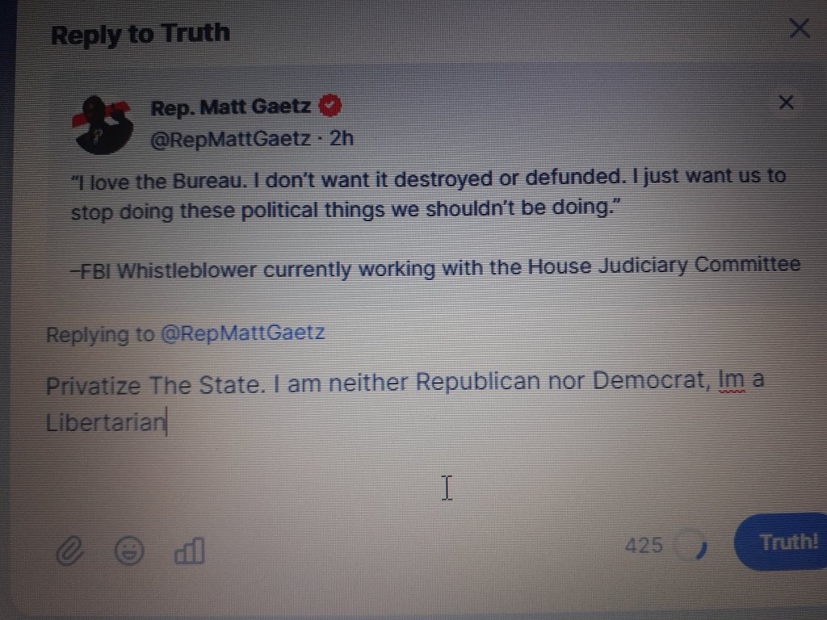Attach a file using the paperclip icon
827x620 pixels.
tap(69, 551)
